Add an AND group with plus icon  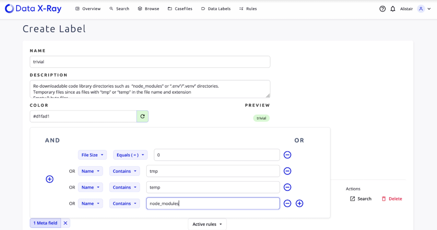(50, 179)
